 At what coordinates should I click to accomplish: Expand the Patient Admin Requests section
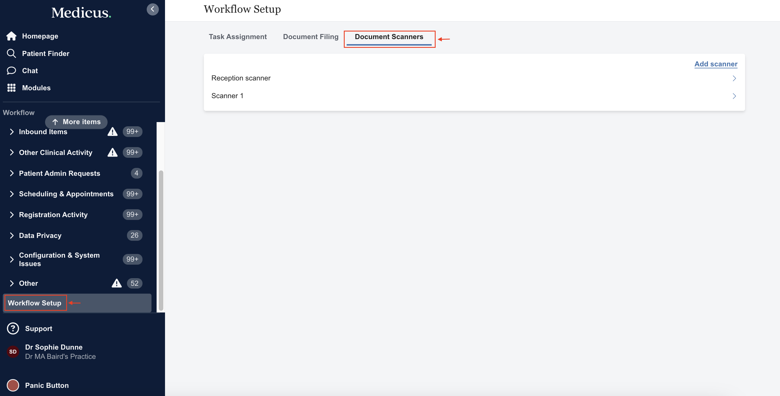(12, 173)
